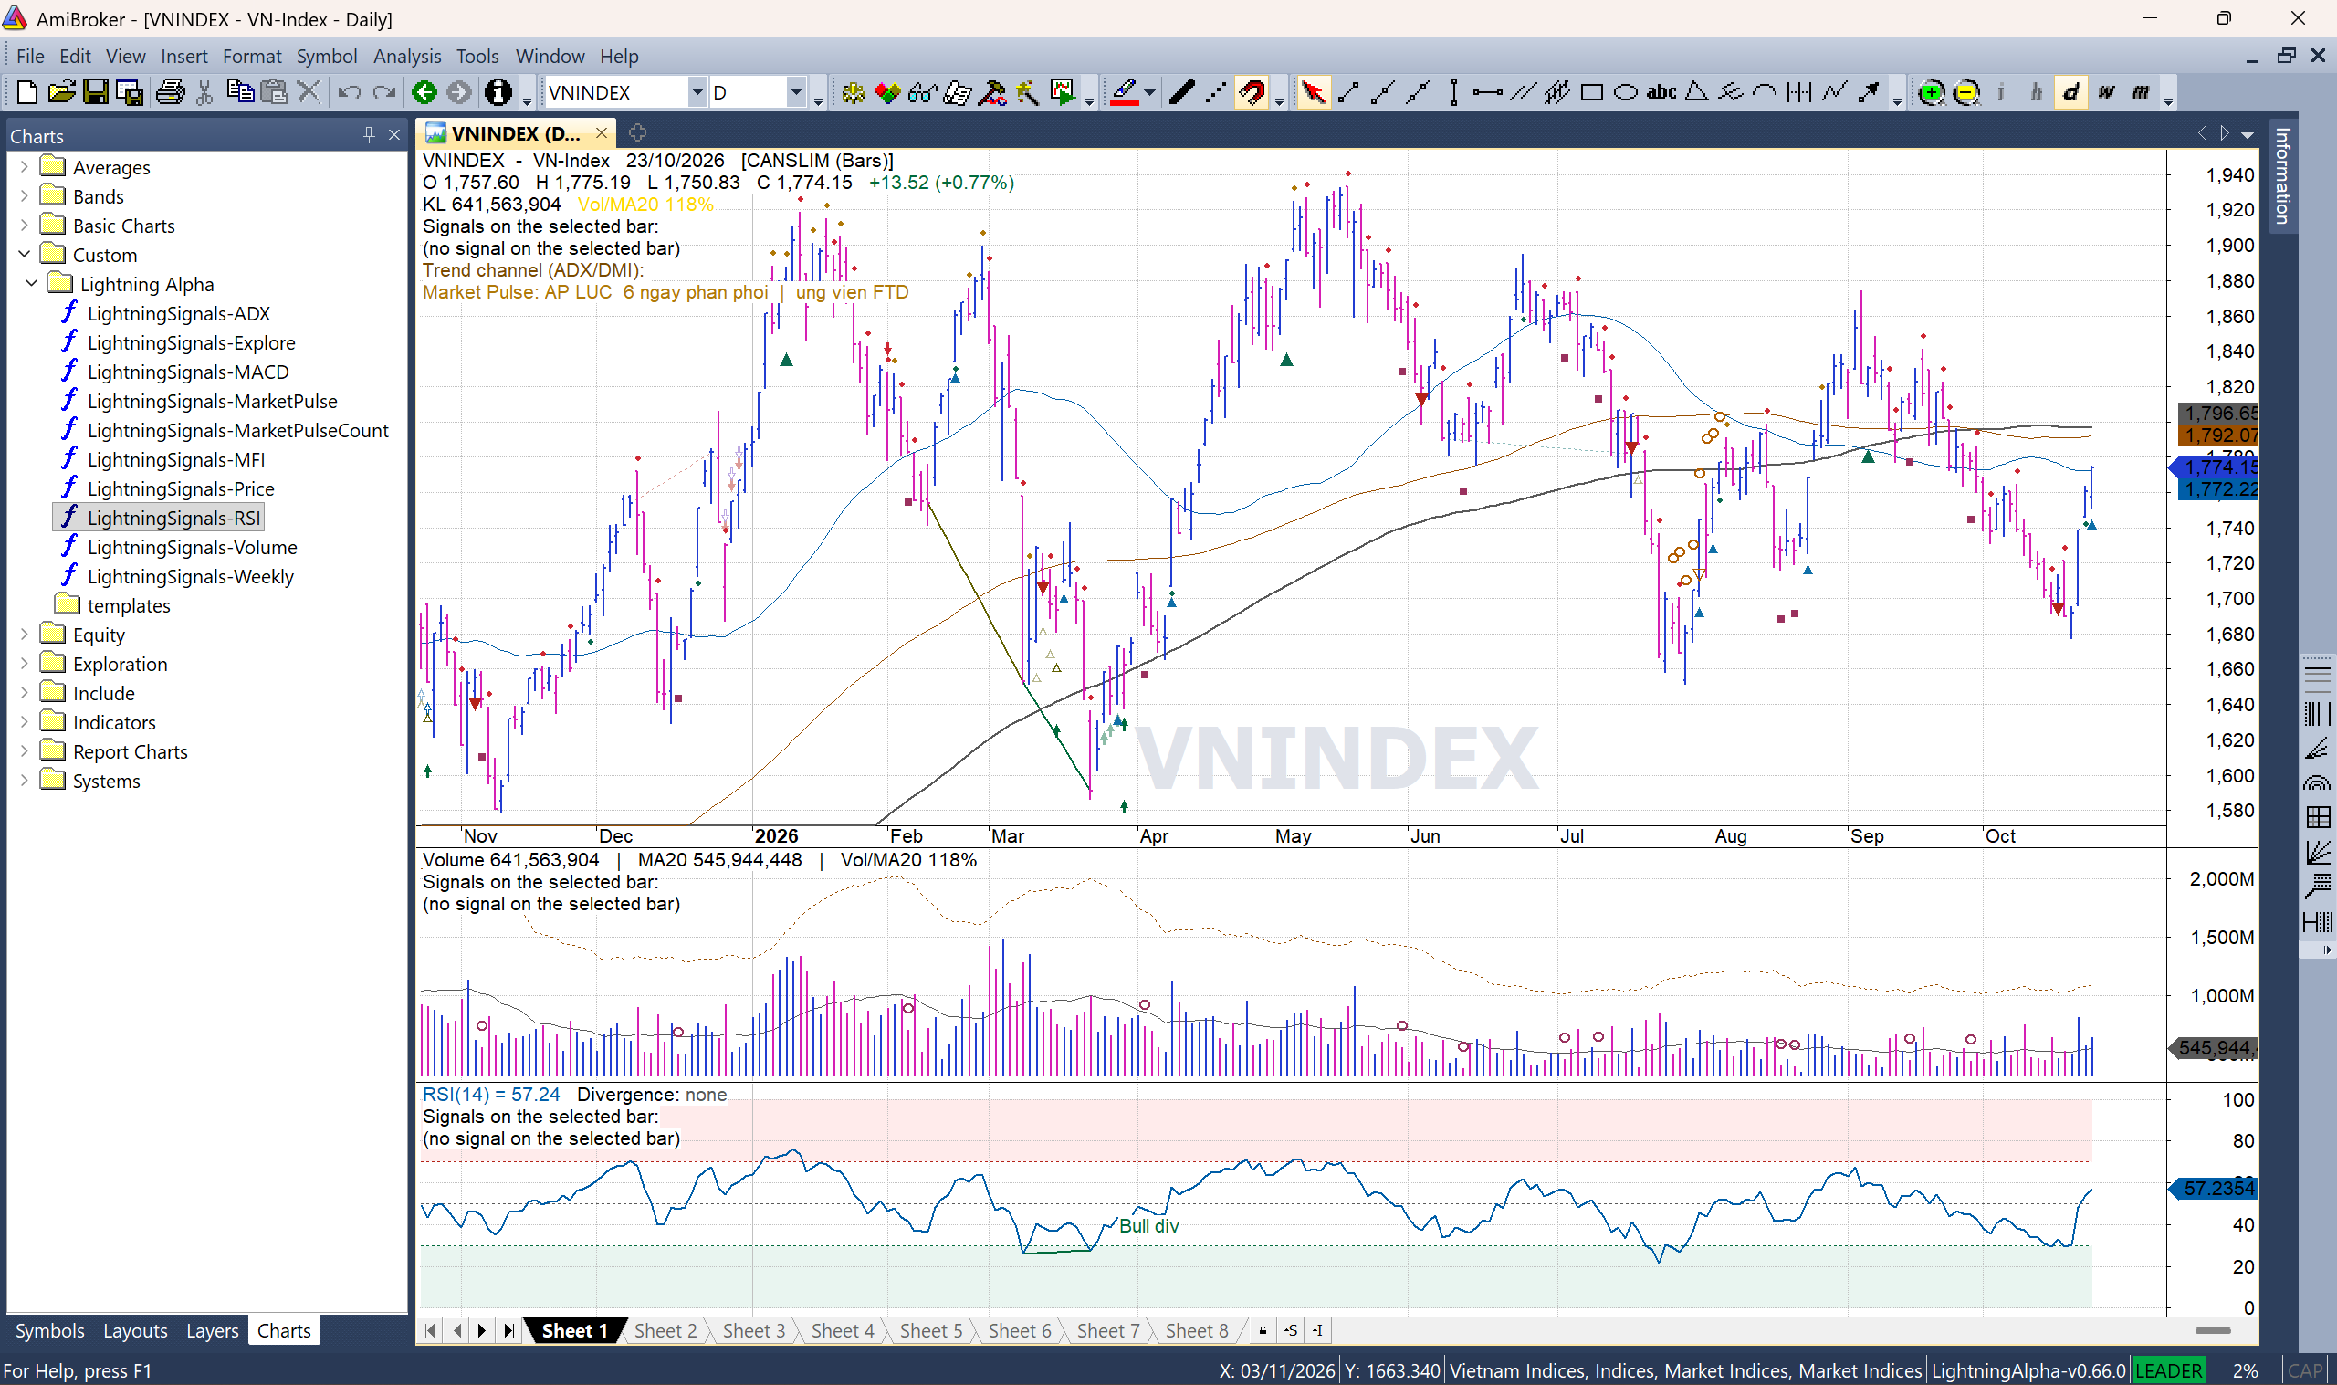
Task: Click the LEADER status bar indicator
Action: click(2168, 1371)
